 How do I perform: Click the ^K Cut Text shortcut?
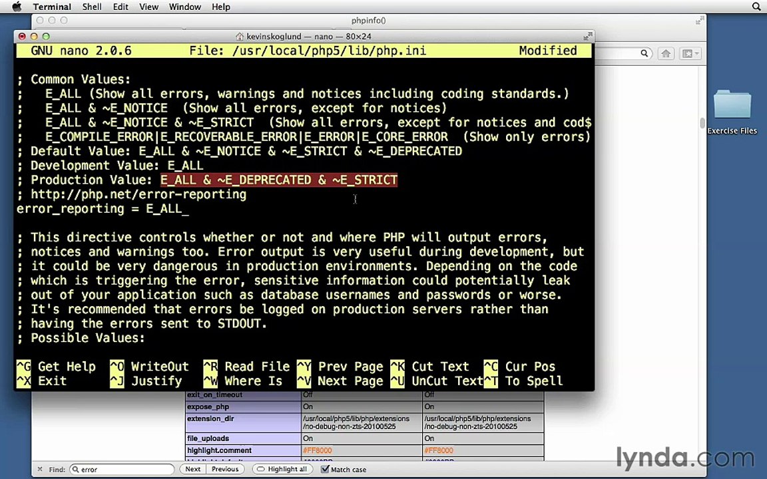click(x=430, y=367)
